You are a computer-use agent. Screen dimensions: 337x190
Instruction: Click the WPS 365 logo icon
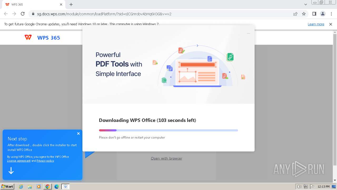pyautogui.click(x=28, y=37)
